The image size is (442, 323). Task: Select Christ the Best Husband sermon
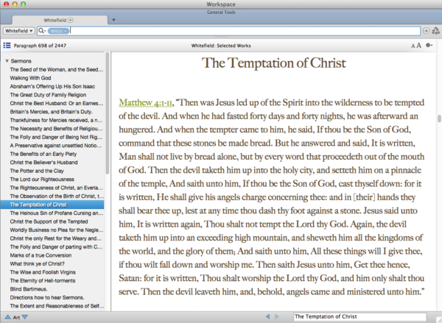[57, 103]
